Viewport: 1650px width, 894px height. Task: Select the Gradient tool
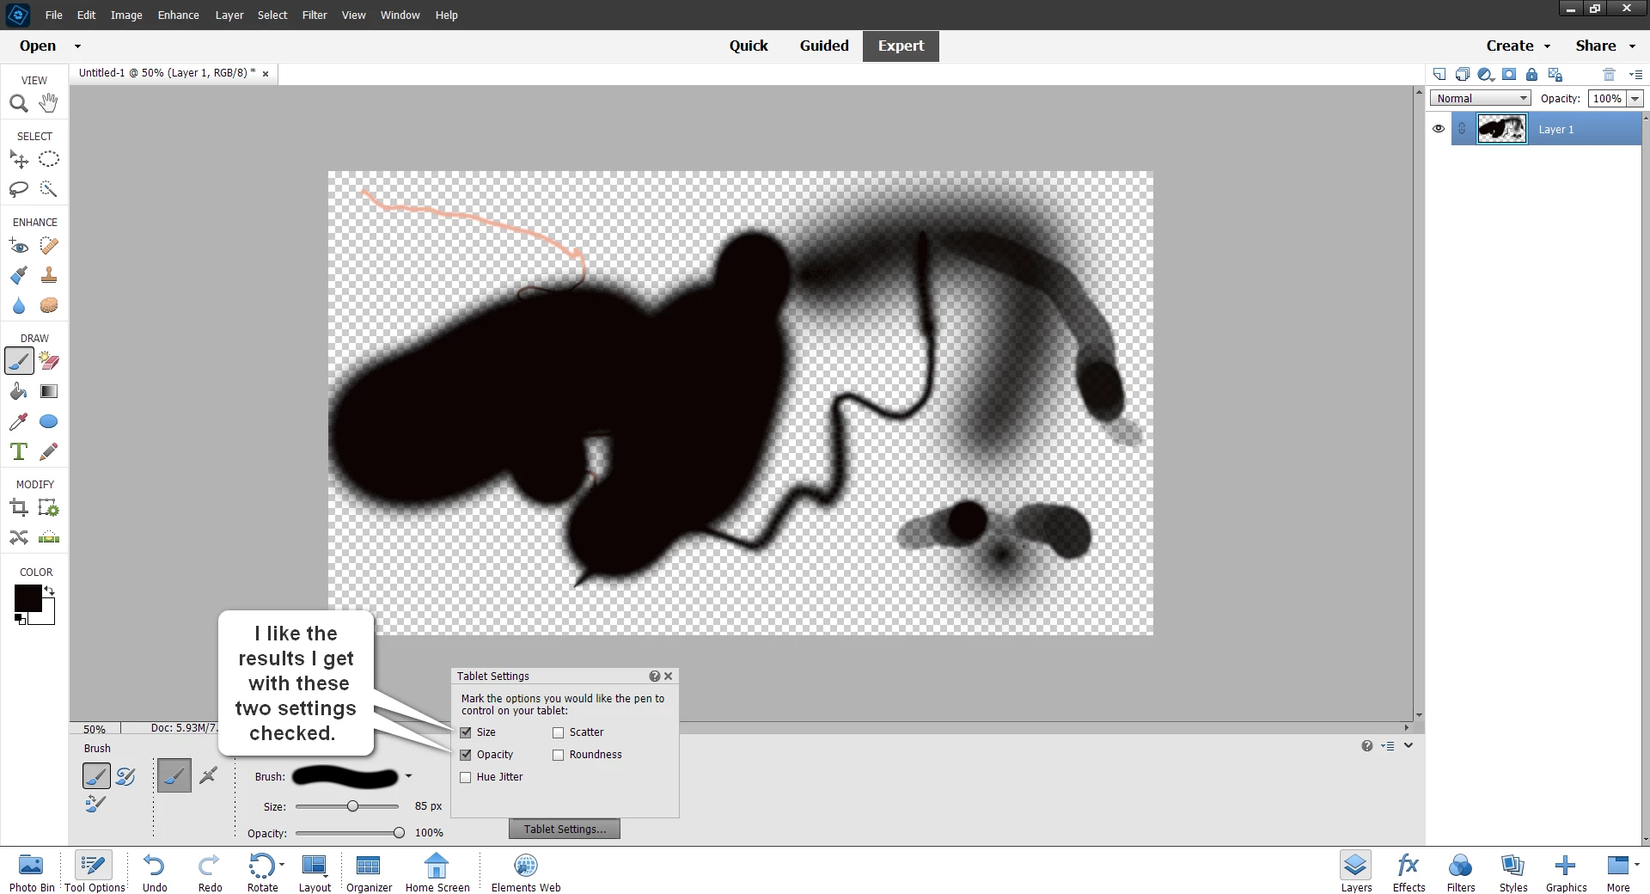49,392
